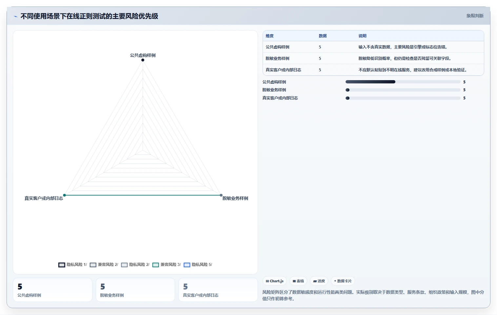Click the blue icon beside the page title

[15, 16]
